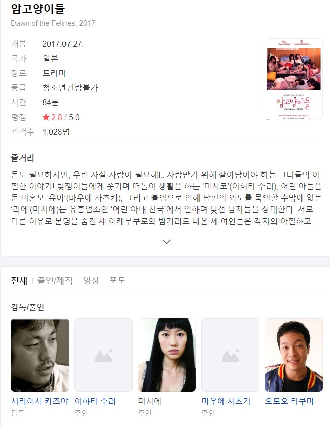Image resolution: width=330 pixels, height=426 pixels.
Task: Expand the plot summary with the chevron arrow
Action: 166,242
